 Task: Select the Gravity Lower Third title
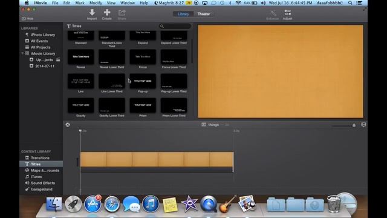(x=112, y=105)
